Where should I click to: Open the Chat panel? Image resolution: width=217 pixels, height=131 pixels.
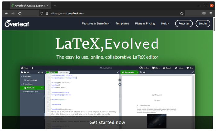190,68
